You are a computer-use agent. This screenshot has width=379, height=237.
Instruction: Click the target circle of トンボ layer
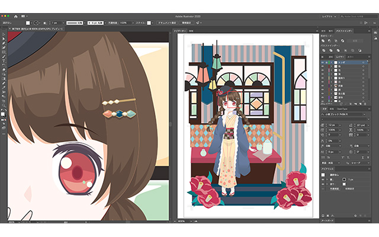[363, 62]
